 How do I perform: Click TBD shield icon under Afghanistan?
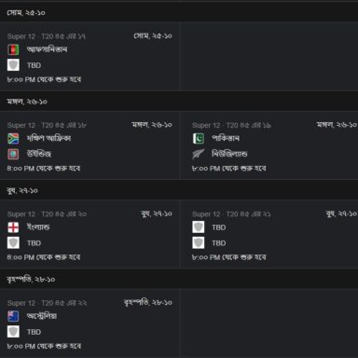point(13,65)
